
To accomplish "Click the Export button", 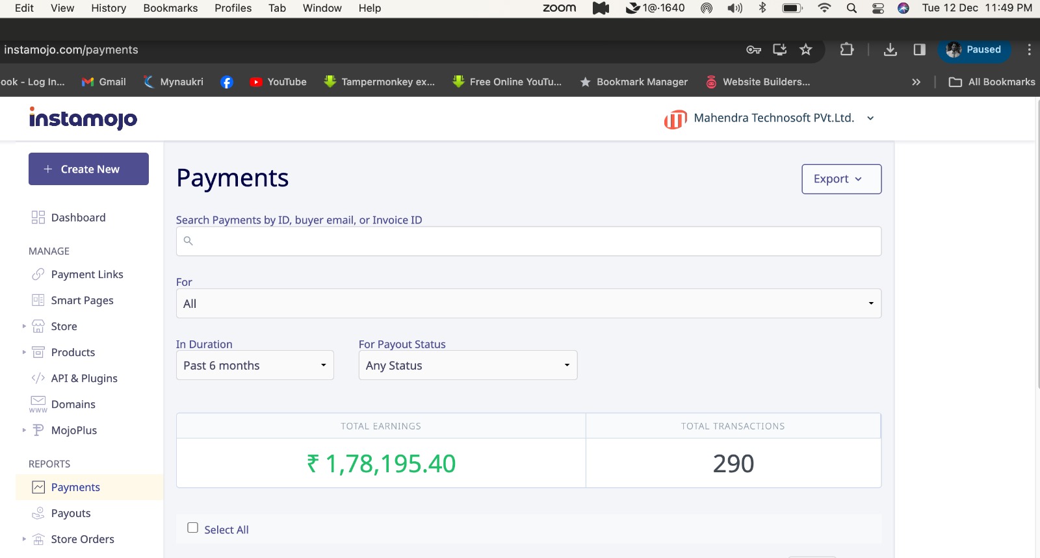I will pyautogui.click(x=841, y=179).
